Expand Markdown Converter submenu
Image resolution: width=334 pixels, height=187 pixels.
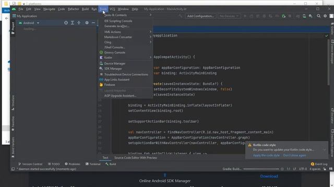[126, 37]
